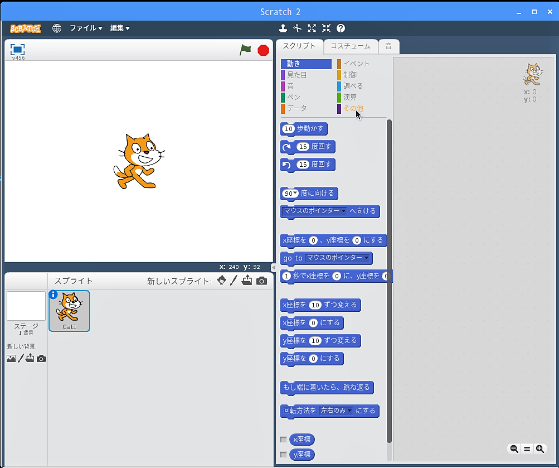Collapse the stage with the small arrow
The width and height of the screenshot is (559, 468).
tap(274, 267)
